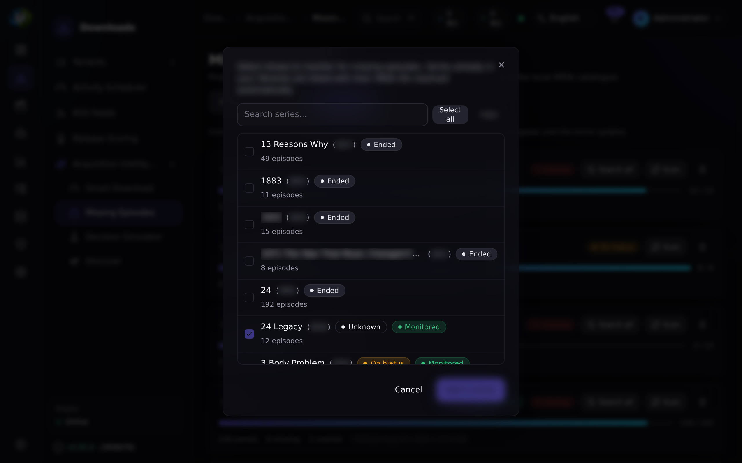Select the checkbox for the 15 episodes series
Screen dimensions: 742x463
(x=249, y=225)
